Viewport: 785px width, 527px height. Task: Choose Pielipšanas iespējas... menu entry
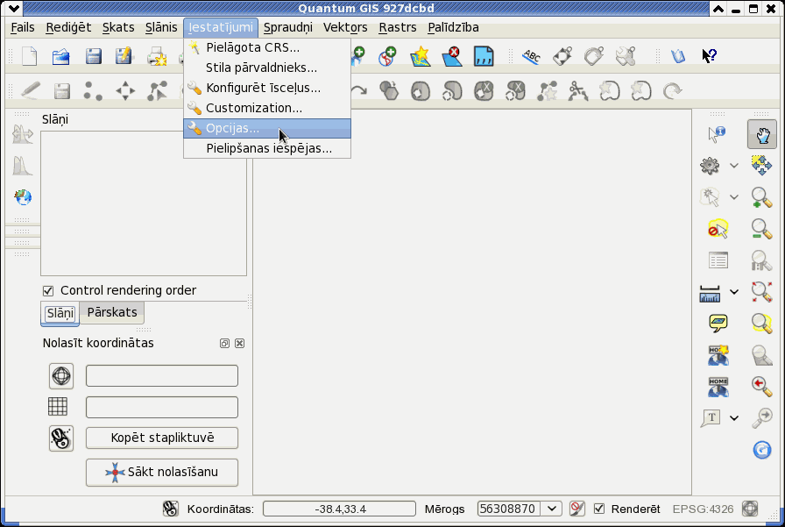click(x=267, y=148)
